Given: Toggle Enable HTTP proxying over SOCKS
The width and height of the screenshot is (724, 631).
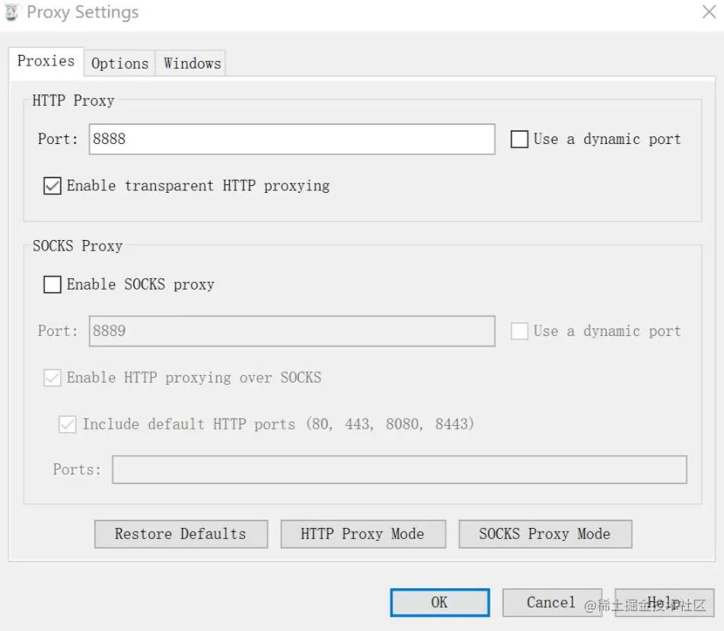Looking at the screenshot, I should click(x=53, y=378).
